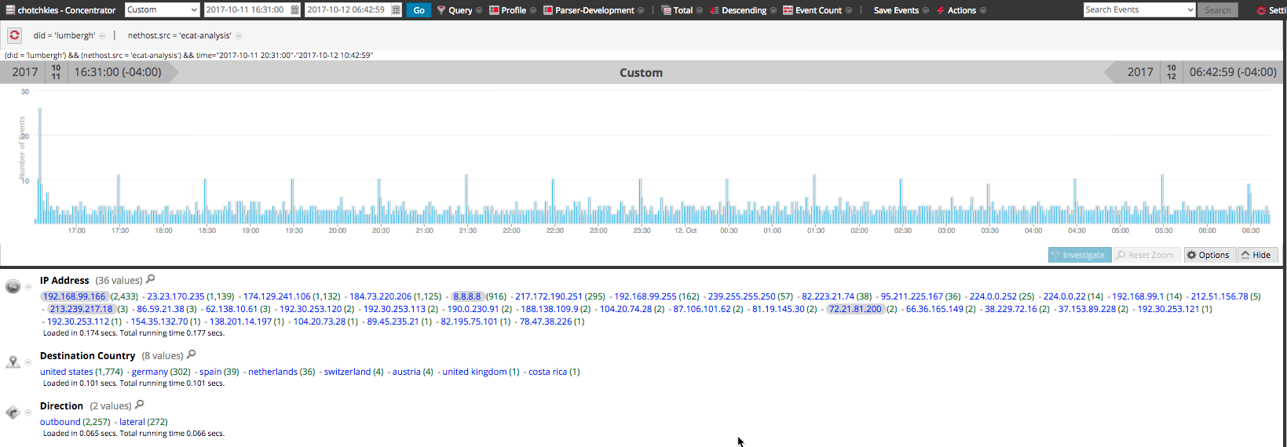Drill into IP 192.168.99.166

click(74, 296)
